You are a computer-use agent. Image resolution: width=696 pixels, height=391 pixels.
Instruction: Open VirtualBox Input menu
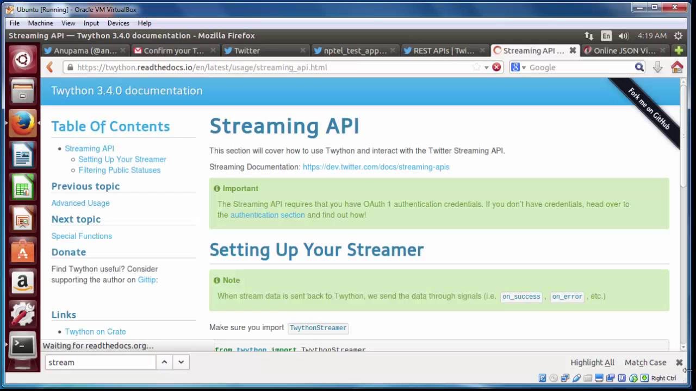coord(91,23)
